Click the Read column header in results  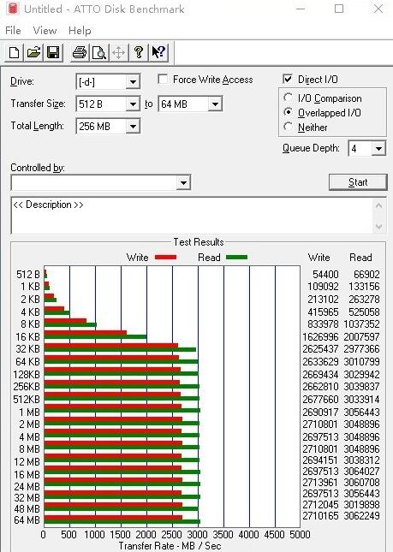coord(360,258)
